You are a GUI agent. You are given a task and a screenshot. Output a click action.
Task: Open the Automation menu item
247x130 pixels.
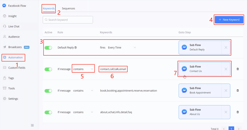coord(15,57)
